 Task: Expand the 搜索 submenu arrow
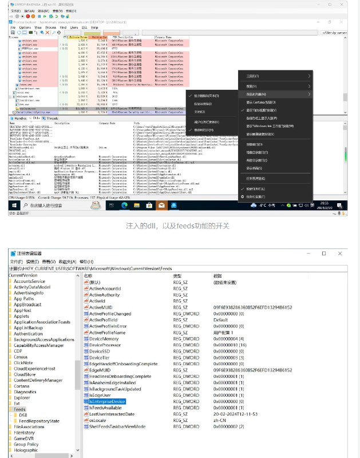[309, 86]
